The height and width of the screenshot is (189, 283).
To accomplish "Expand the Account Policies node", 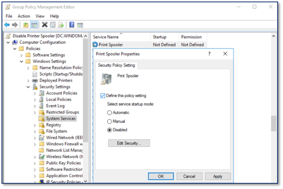I will pos(35,93).
